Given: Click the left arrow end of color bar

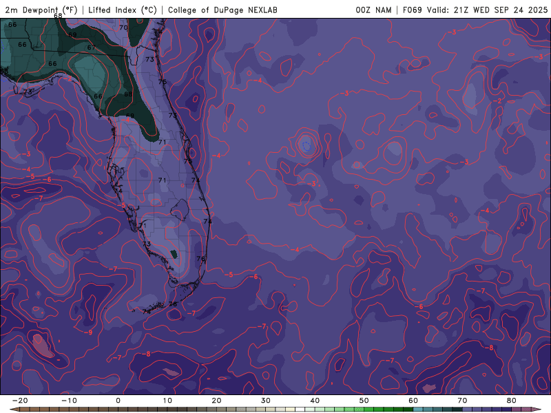Looking at the screenshot, I should coord(14,410).
